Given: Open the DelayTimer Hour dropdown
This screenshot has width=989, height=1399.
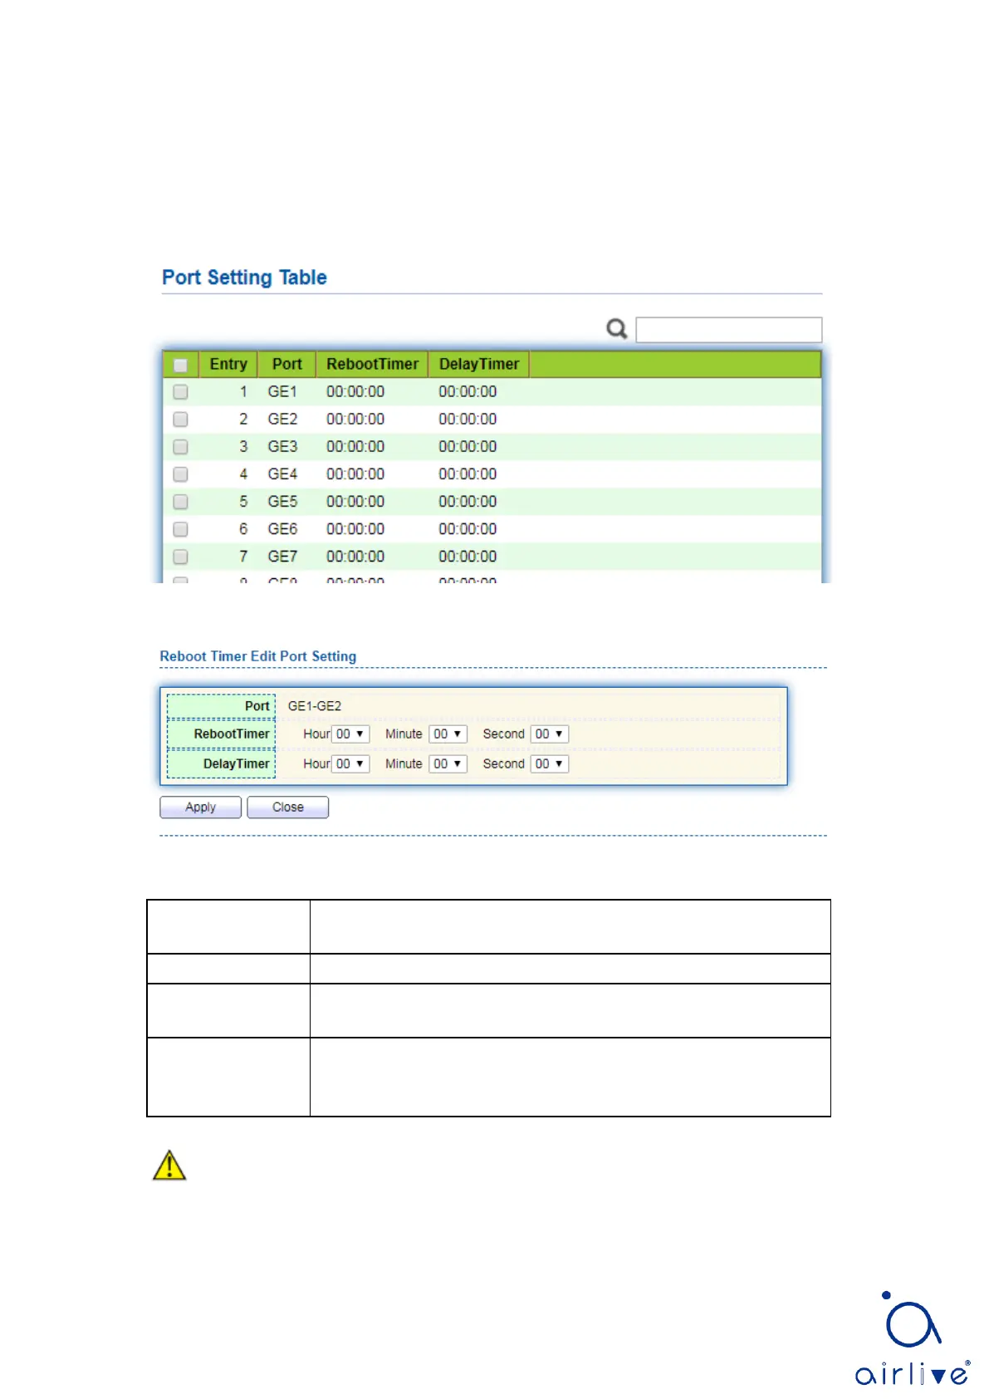Looking at the screenshot, I should coord(350,764).
